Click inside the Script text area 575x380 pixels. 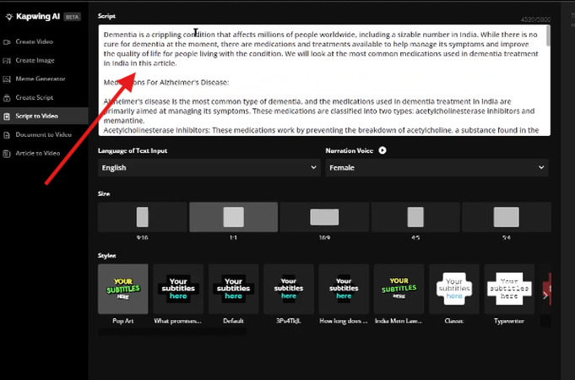point(324,80)
